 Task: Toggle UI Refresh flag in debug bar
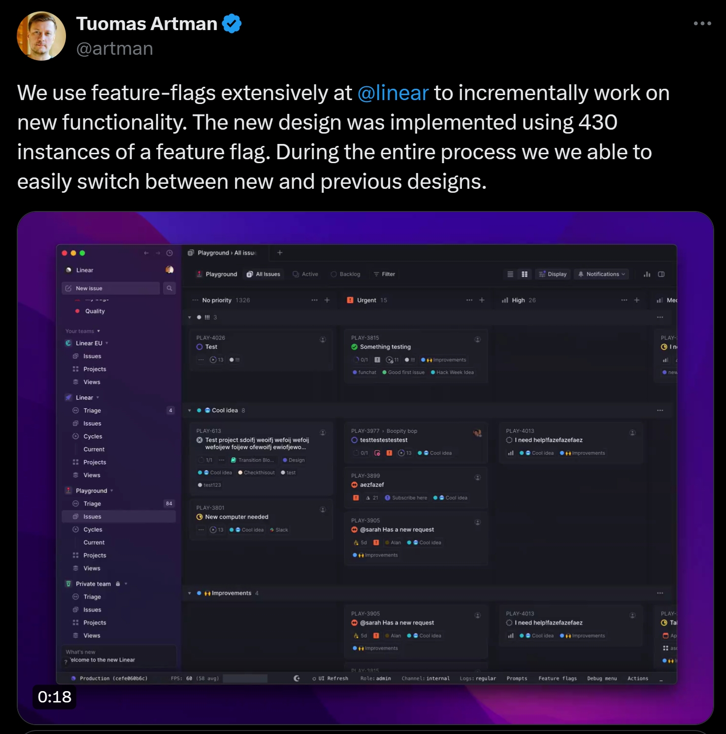330,679
